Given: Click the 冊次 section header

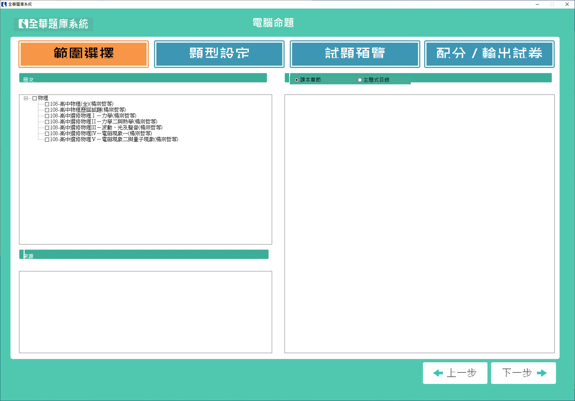Looking at the screenshot, I should pos(143,78).
